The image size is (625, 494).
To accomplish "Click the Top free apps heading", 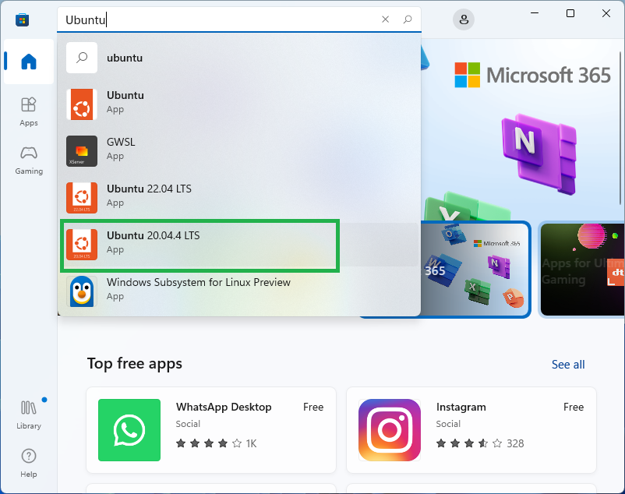I will tap(135, 364).
